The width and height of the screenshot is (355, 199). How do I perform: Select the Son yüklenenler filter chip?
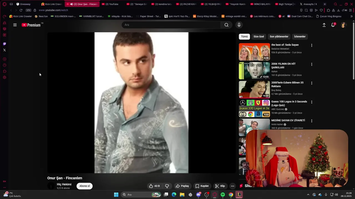click(x=279, y=36)
